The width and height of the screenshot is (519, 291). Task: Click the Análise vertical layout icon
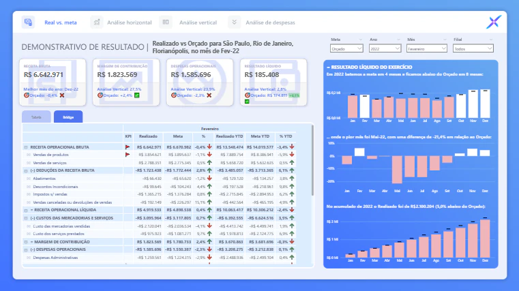[166, 22]
